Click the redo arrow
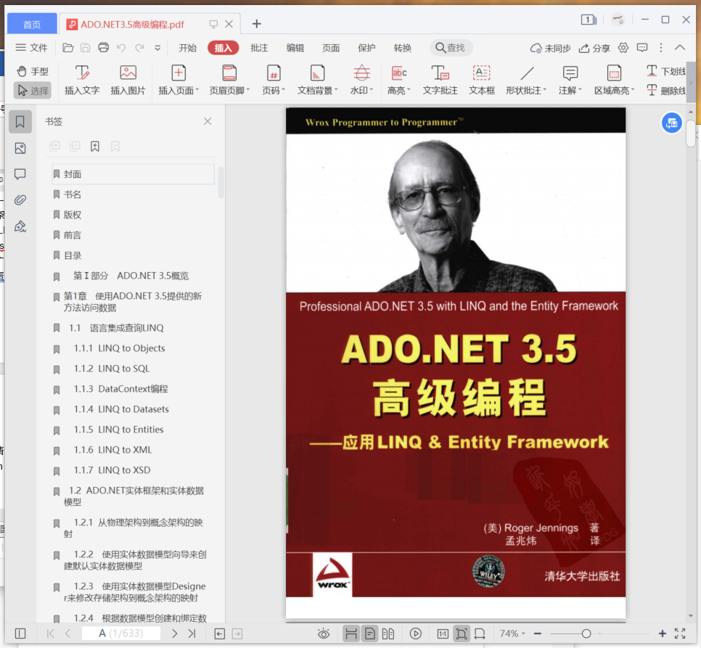701x648 pixels. point(140,48)
